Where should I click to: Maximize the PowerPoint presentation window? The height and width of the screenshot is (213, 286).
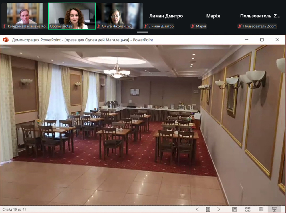pyautogui.click(x=262, y=40)
